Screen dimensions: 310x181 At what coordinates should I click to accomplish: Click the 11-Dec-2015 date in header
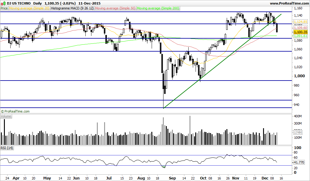pyautogui.click(x=89, y=3)
